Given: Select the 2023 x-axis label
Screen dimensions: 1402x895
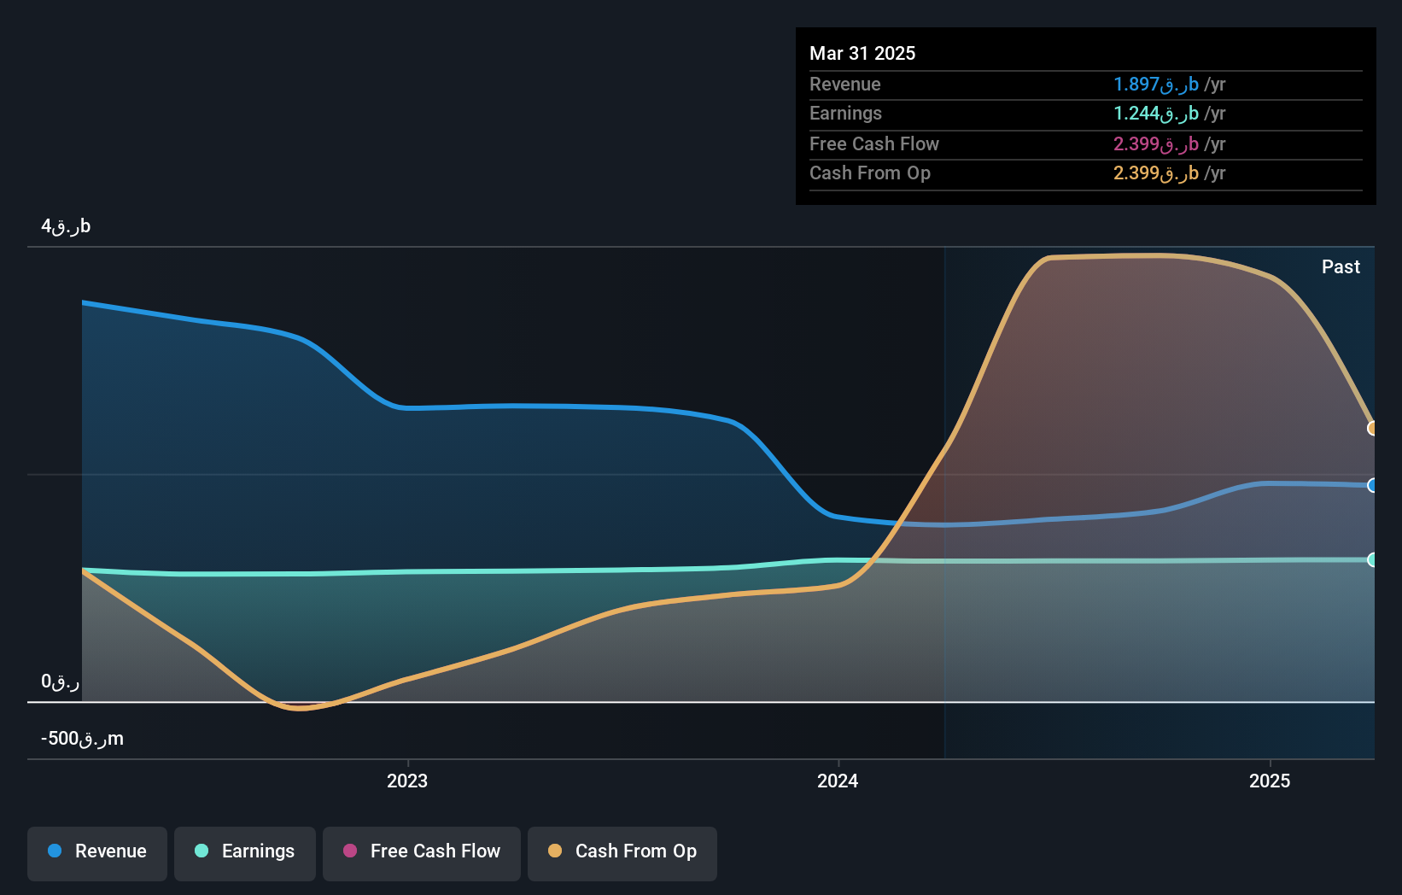Looking at the screenshot, I should pyautogui.click(x=407, y=781).
